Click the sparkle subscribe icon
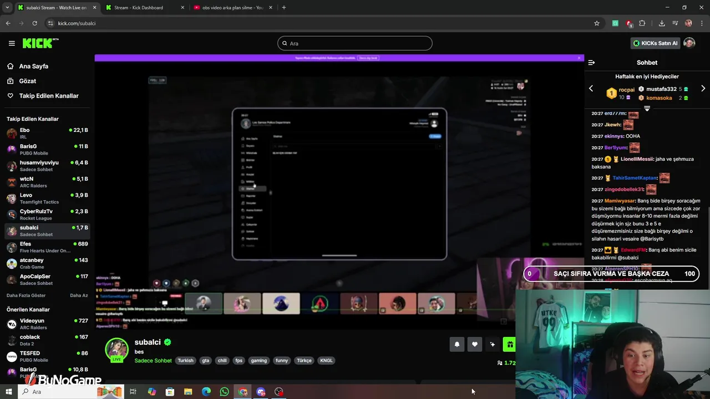The height and width of the screenshot is (399, 710). tap(492, 344)
